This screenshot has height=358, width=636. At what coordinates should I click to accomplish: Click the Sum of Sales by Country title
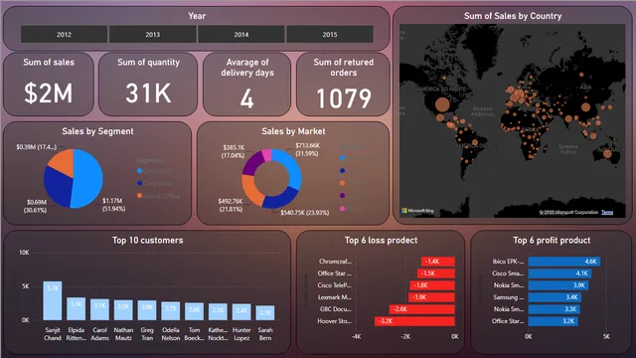click(513, 16)
